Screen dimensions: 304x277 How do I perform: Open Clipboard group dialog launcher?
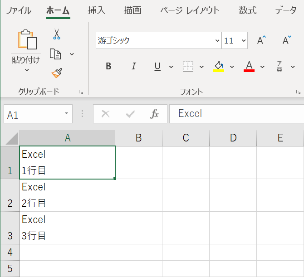pyautogui.click(x=81, y=92)
